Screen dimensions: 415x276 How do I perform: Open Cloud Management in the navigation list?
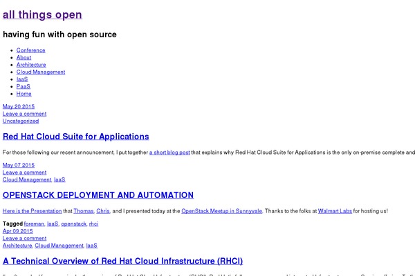click(x=41, y=72)
